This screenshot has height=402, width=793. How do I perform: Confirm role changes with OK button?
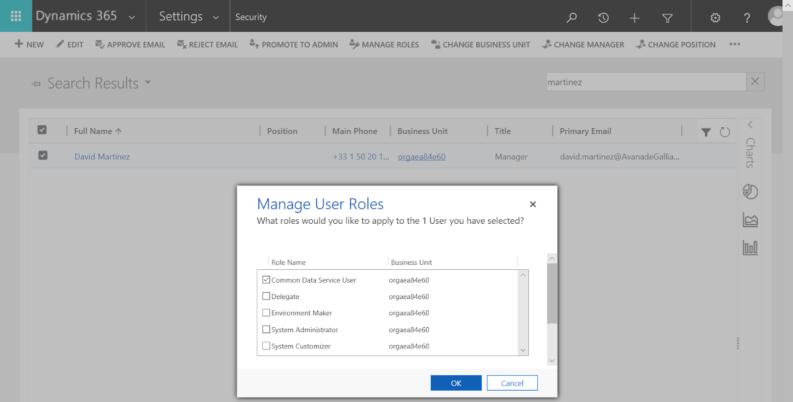tap(456, 383)
